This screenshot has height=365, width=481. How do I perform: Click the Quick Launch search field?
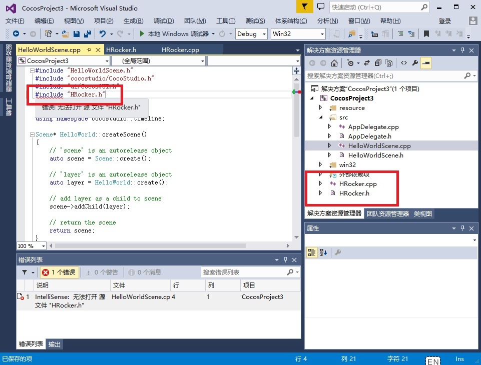point(379,7)
